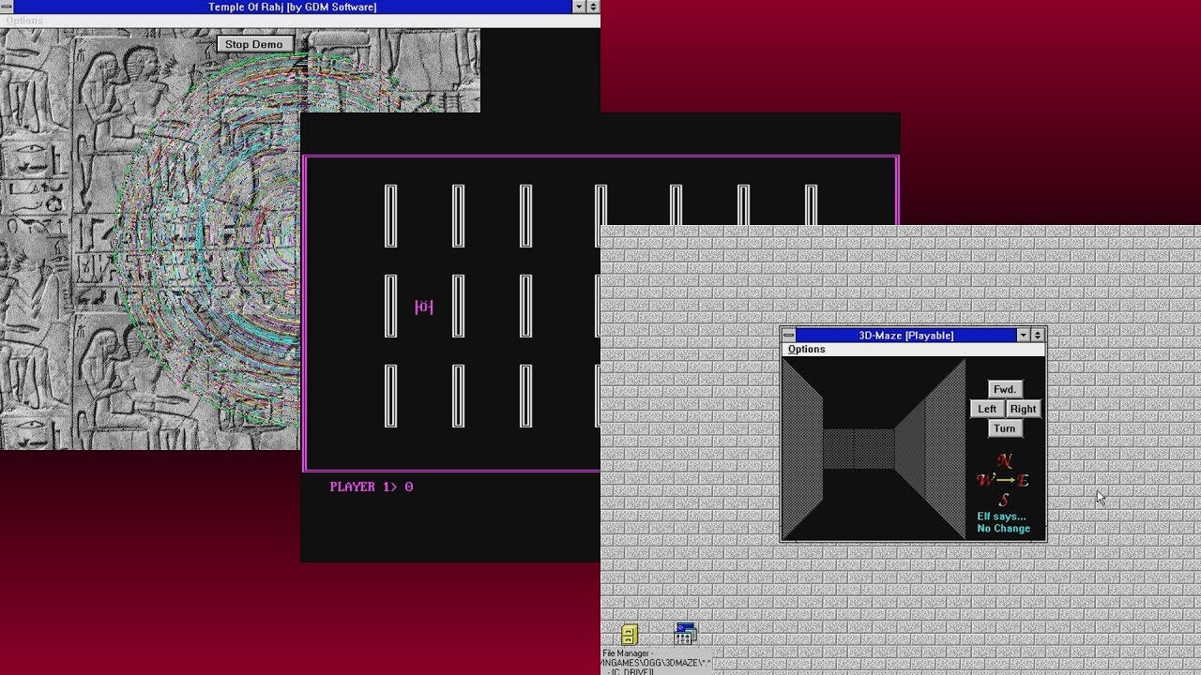Maximize the Temple Of Rahj window

593,7
